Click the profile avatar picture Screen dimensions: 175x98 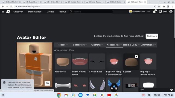coord(130,11)
